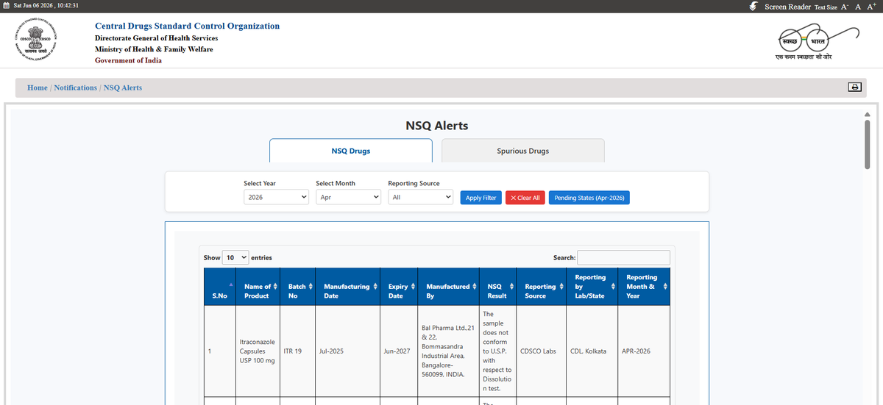Select expiry date Jun-2027 cell
The image size is (883, 405).
pos(398,351)
